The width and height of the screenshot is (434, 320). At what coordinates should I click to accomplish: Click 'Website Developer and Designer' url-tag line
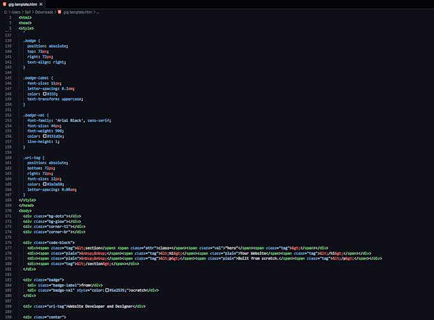pos(84,307)
